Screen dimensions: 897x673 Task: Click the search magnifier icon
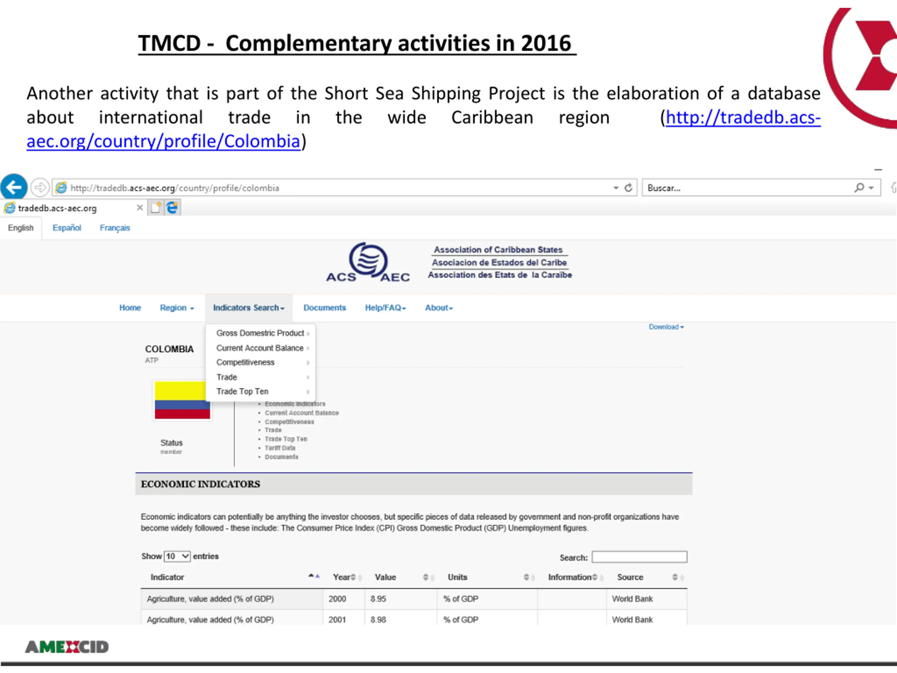tap(859, 188)
